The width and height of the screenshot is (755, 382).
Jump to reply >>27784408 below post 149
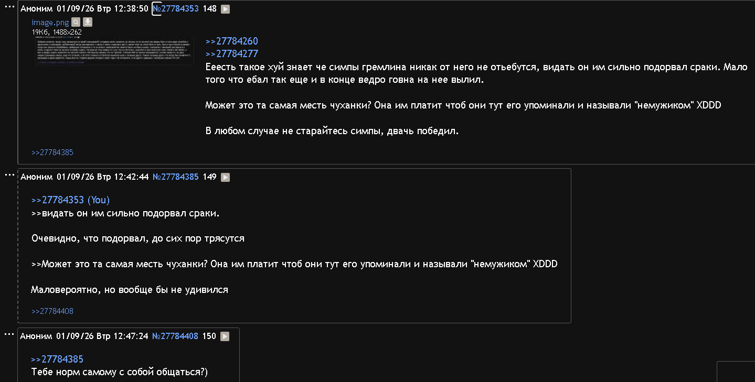coord(52,311)
